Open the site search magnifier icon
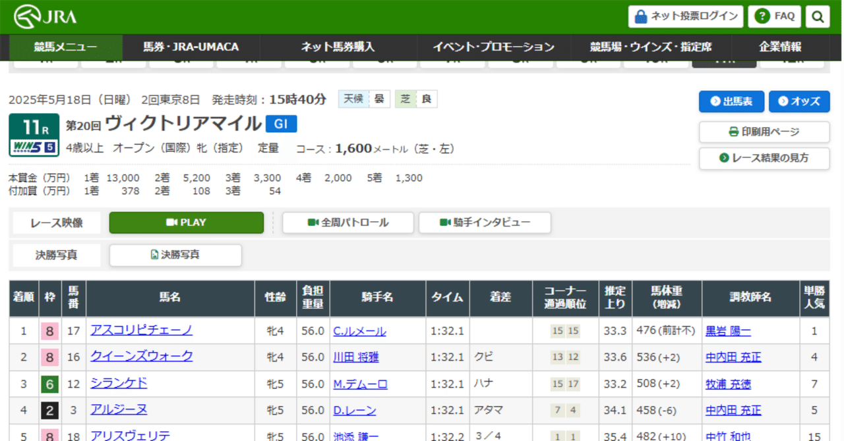844x441 pixels. pos(818,16)
